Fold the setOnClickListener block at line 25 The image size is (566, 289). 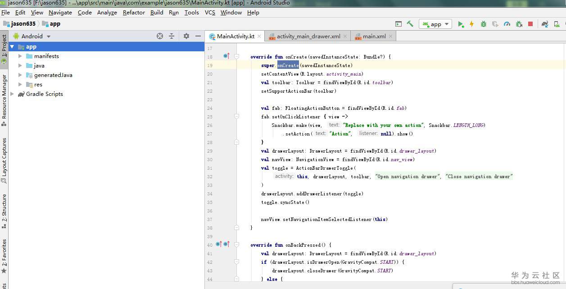tap(236, 117)
